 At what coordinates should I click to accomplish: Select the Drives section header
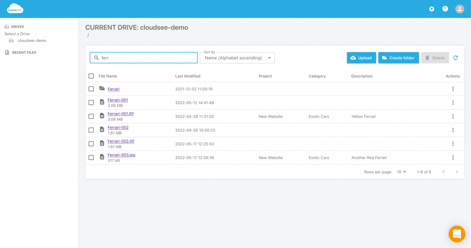coord(17,27)
